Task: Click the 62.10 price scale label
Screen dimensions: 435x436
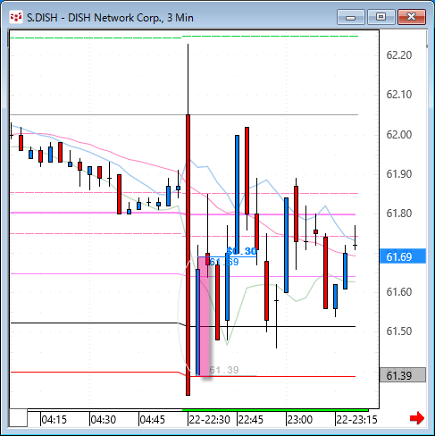Action: pyautogui.click(x=399, y=95)
